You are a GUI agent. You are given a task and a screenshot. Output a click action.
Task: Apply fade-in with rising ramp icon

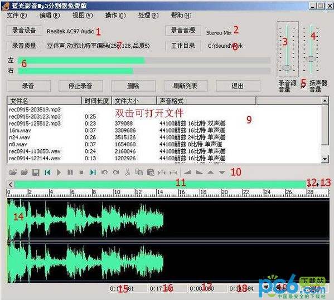point(187,172)
